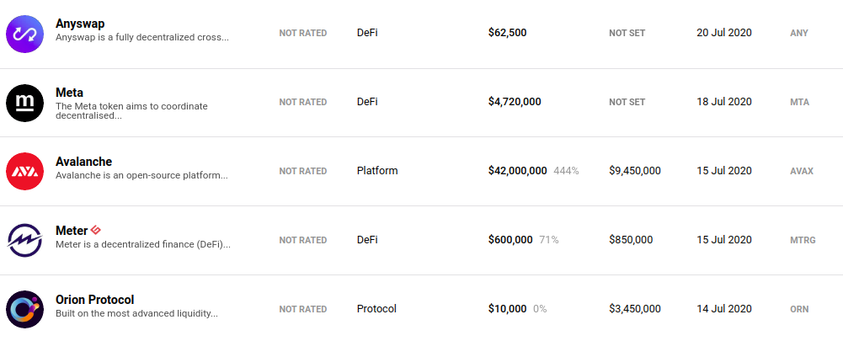Click the red badge next to Meter

(96, 230)
